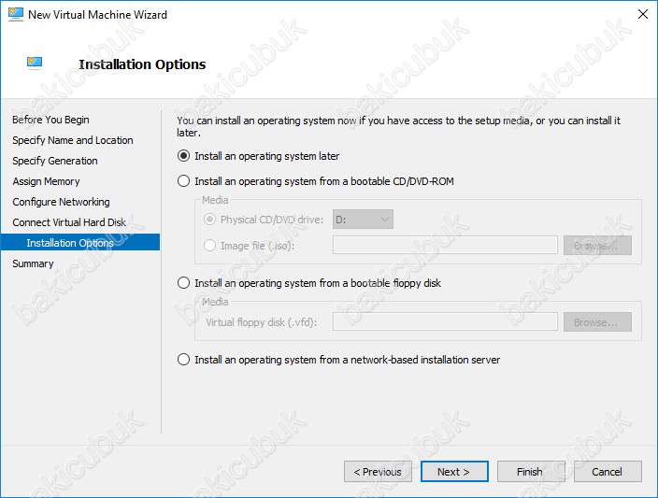658x498 pixels.
Task: Go to Specify Name and Location step
Action: pyautogui.click(x=73, y=140)
